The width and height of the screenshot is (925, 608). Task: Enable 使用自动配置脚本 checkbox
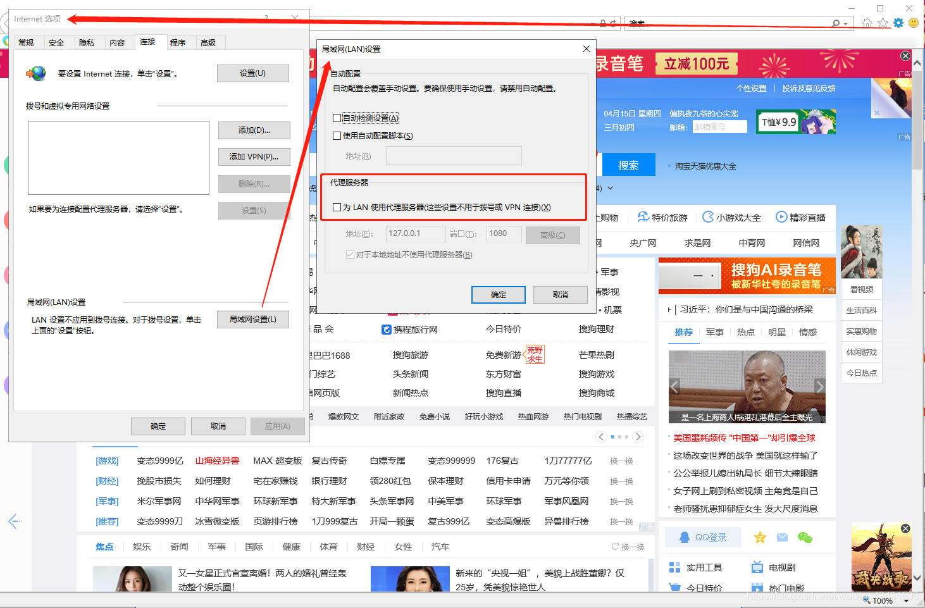point(337,136)
